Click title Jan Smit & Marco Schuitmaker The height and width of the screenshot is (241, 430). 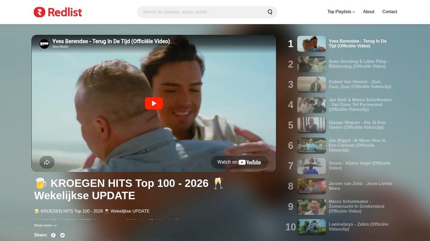[x=360, y=104]
